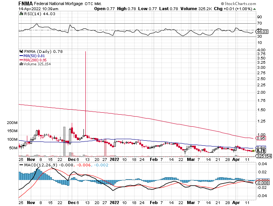Click the 325154 volume tag on the right axis

tap(264, 156)
